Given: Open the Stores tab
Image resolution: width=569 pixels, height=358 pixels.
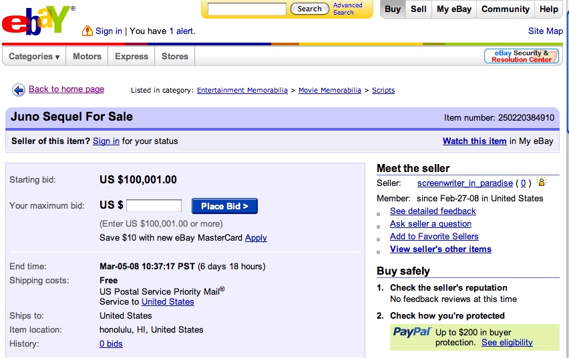Looking at the screenshot, I should pyautogui.click(x=175, y=56).
